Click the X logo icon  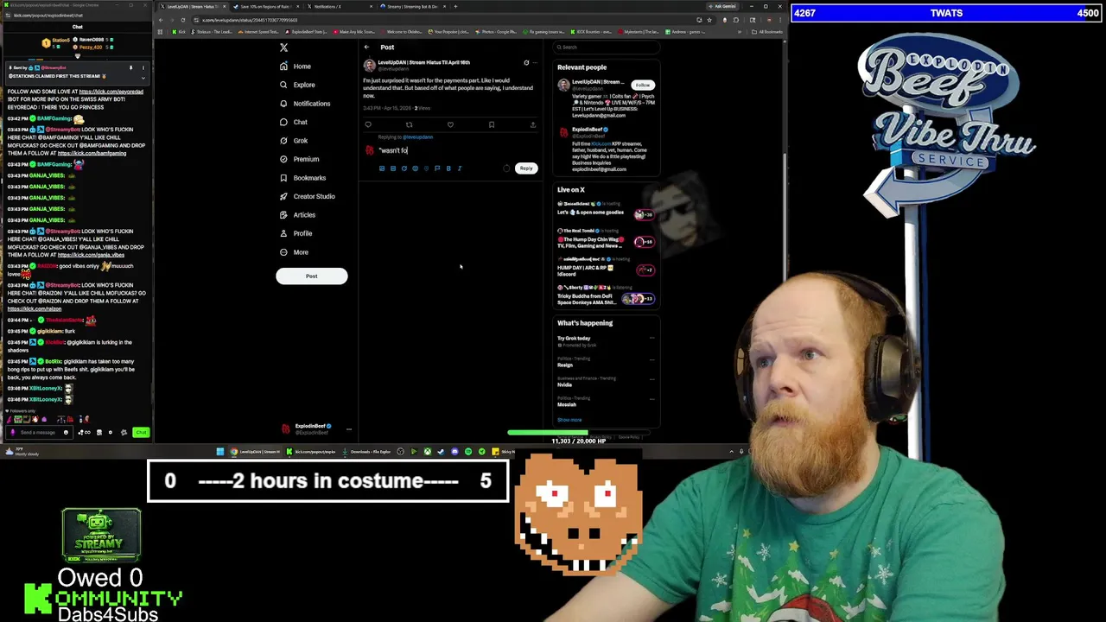pos(283,48)
